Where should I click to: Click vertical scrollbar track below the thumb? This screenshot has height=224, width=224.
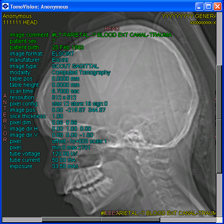click(x=219, y=195)
